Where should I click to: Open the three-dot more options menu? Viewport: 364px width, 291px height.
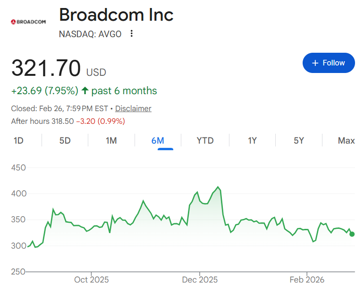click(132, 33)
